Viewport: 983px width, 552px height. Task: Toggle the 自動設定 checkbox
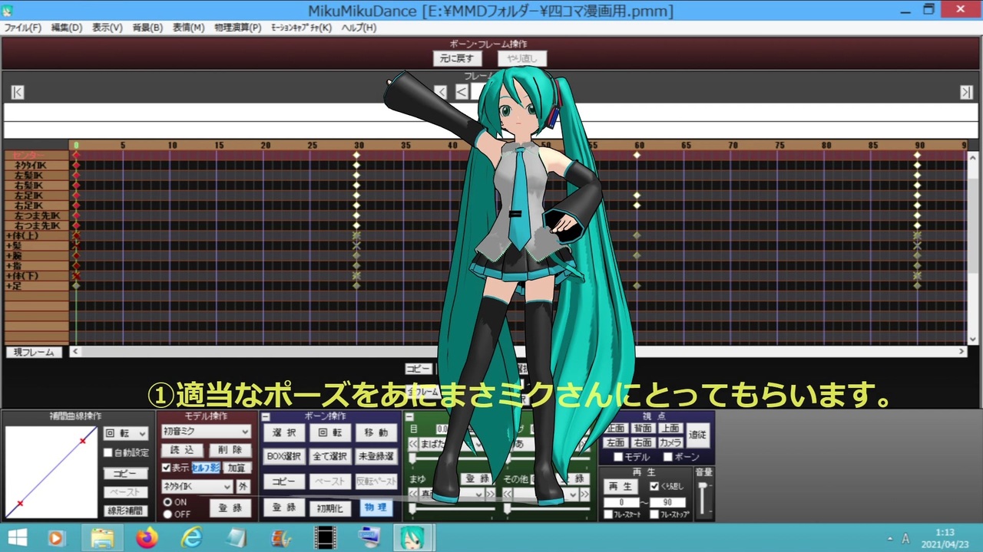108,452
